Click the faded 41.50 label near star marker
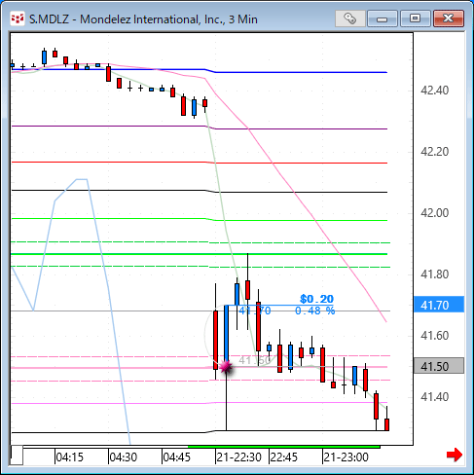Image resolution: width=474 pixels, height=475 pixels. 255,360
